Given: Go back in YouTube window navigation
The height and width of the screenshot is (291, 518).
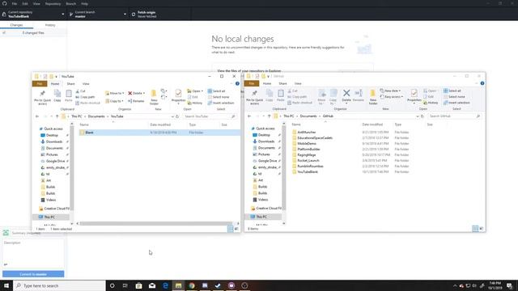Looking at the screenshot, I should [x=37, y=116].
